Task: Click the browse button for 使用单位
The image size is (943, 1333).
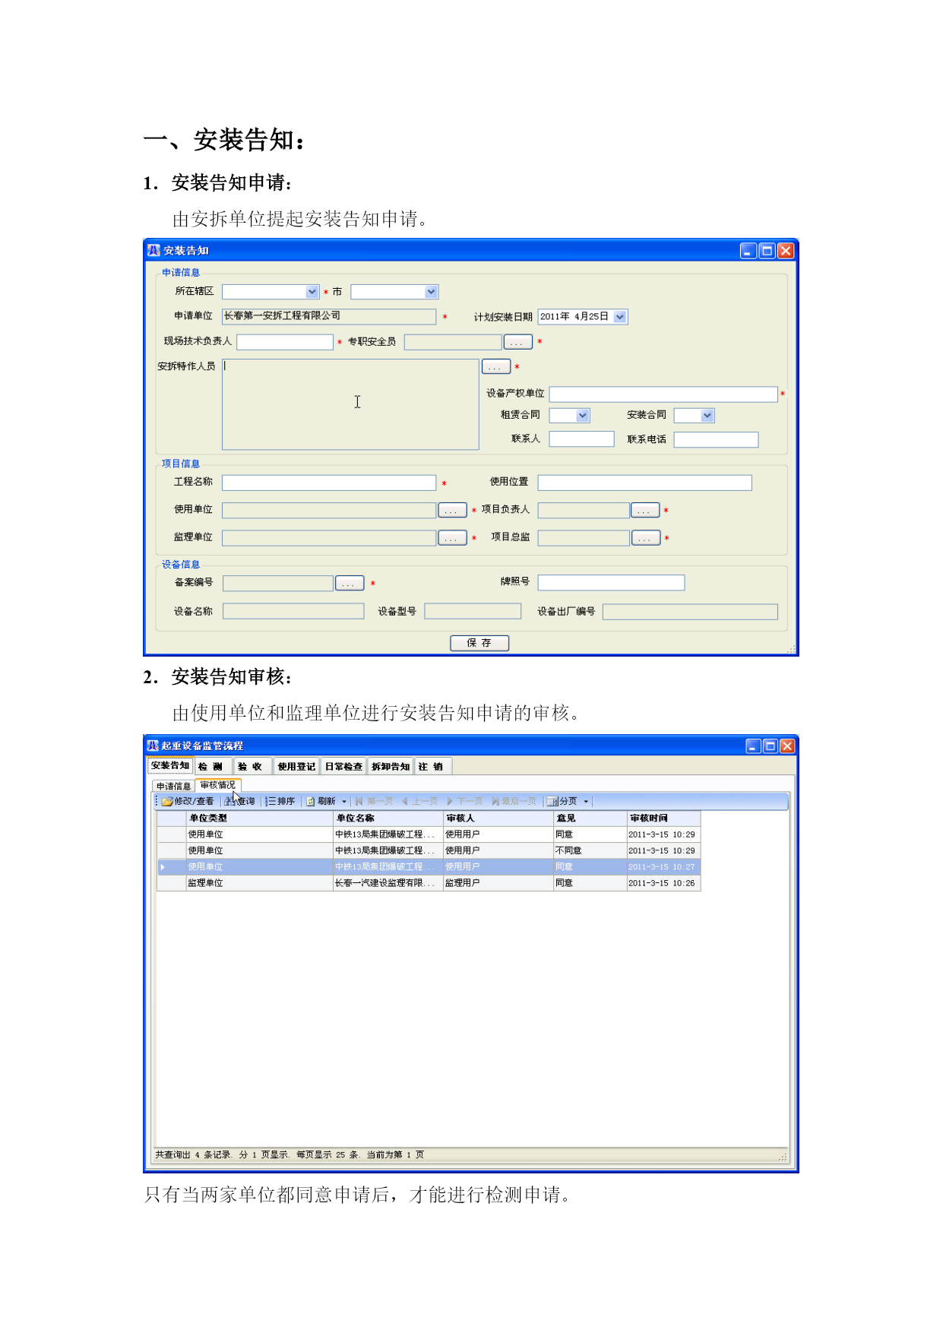Action: pyautogui.click(x=452, y=510)
